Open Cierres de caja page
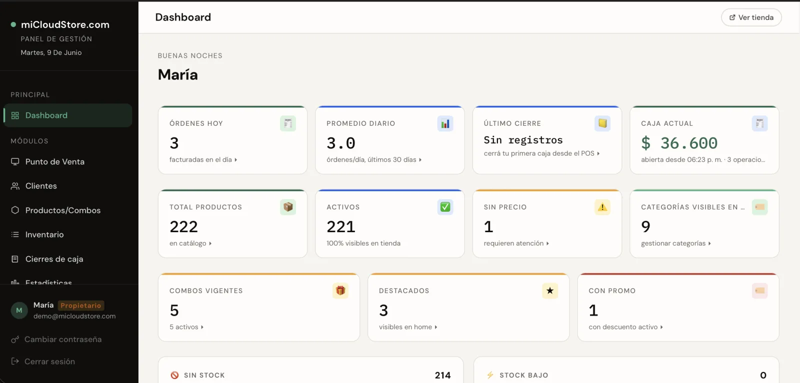The image size is (800, 383). [68, 259]
